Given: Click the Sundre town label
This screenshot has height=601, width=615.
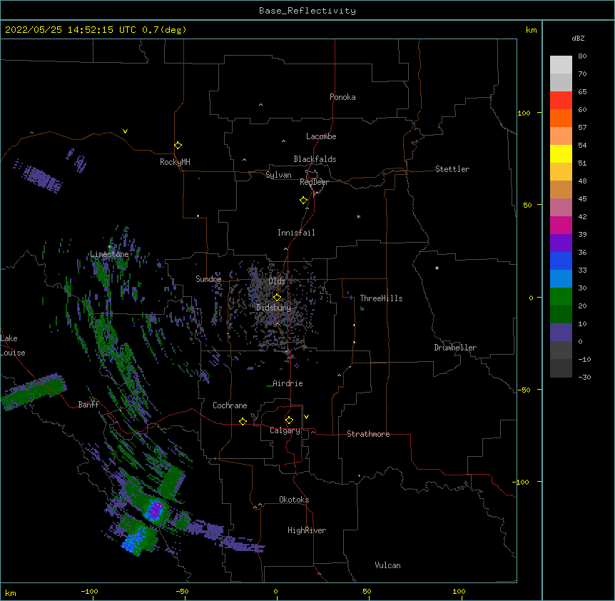Looking at the screenshot, I should (x=208, y=279).
